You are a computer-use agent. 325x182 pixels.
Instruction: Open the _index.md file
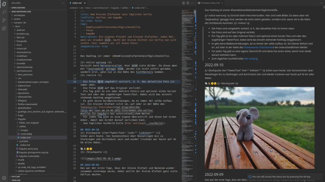pyautogui.click(x=24, y=145)
